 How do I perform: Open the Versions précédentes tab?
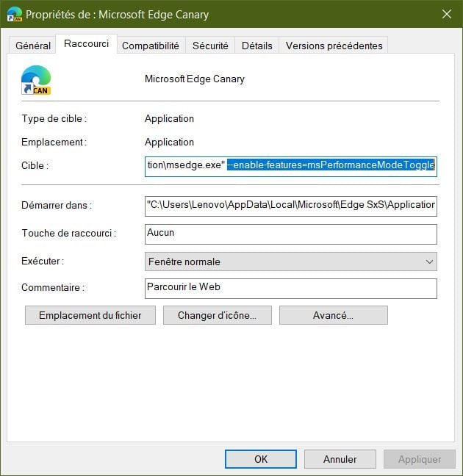pyautogui.click(x=334, y=46)
